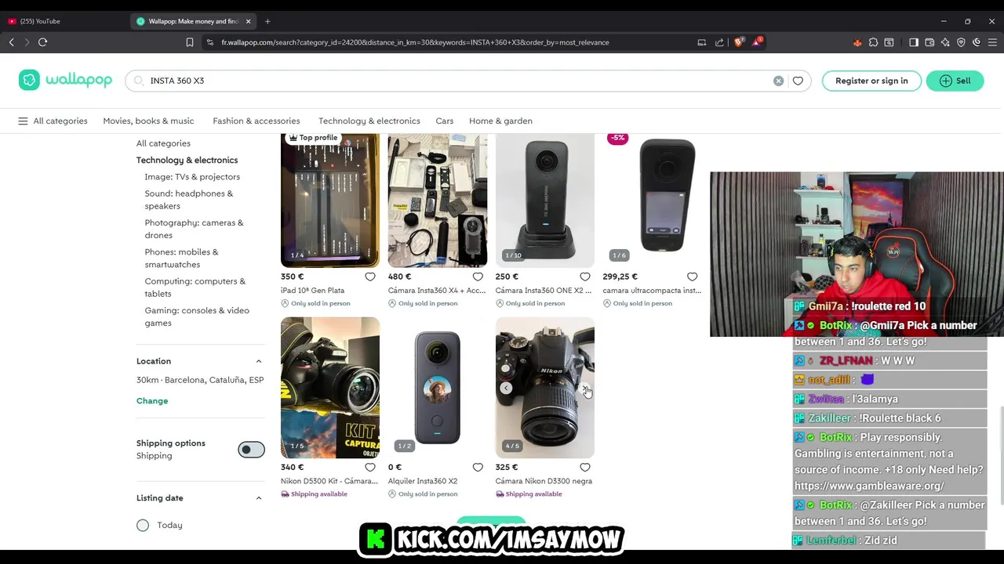
Task: Open the All categories hamburger menu
Action: point(53,121)
